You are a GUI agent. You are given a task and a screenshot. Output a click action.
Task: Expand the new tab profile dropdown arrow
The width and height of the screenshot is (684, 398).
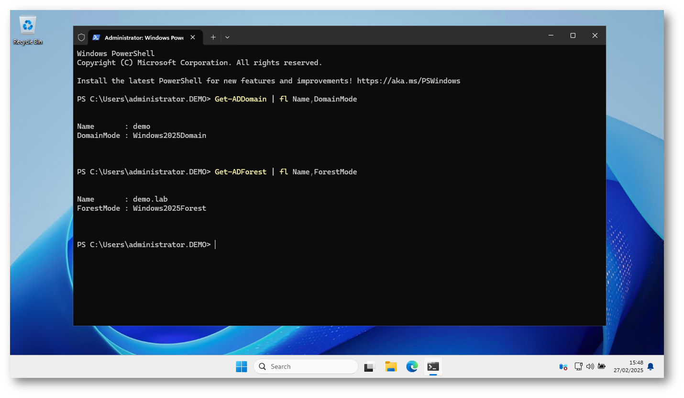pyautogui.click(x=227, y=37)
